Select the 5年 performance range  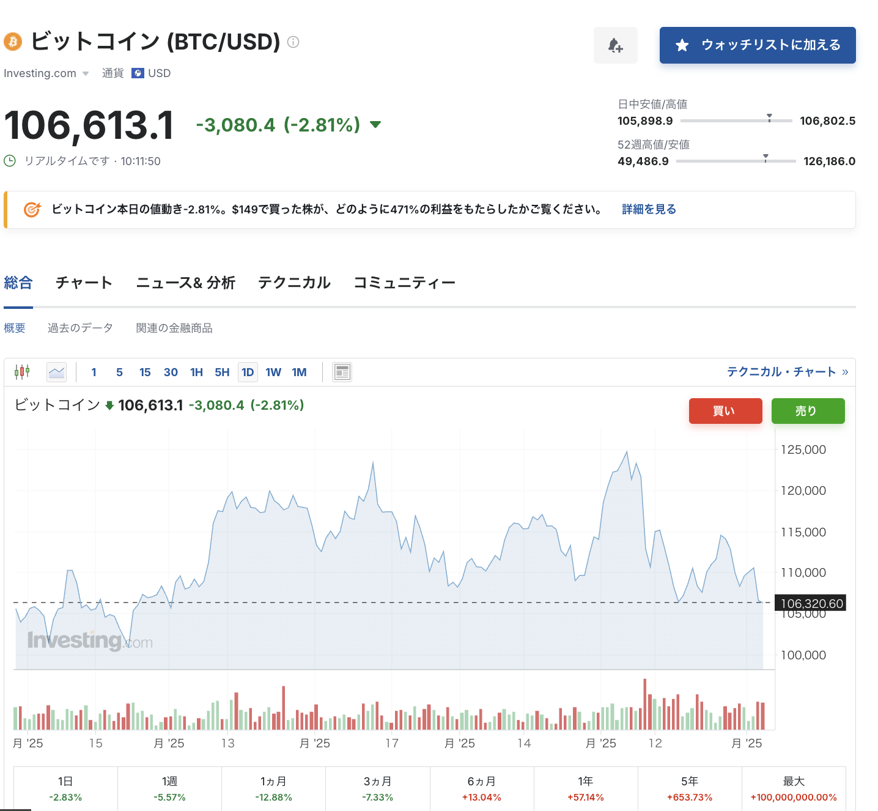(690, 788)
